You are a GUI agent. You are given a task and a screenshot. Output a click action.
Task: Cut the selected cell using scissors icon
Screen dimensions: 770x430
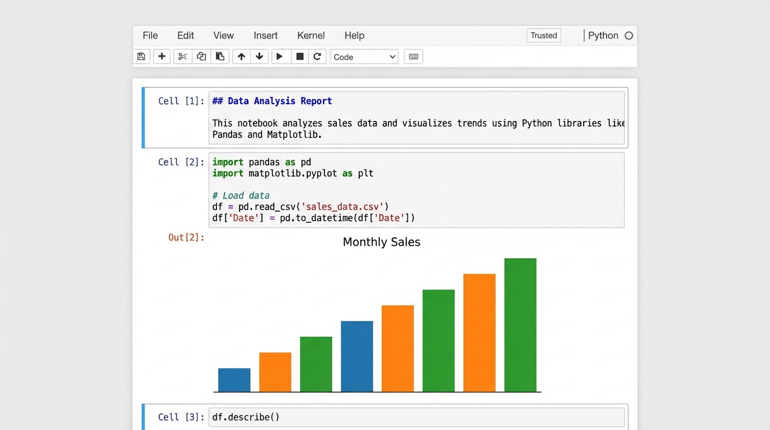(x=182, y=56)
